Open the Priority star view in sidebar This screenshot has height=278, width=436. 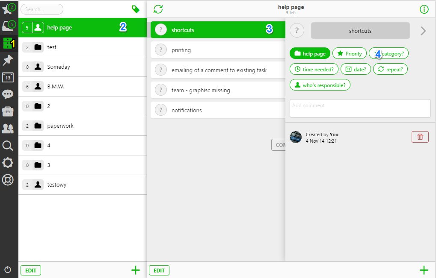(x=8, y=9)
